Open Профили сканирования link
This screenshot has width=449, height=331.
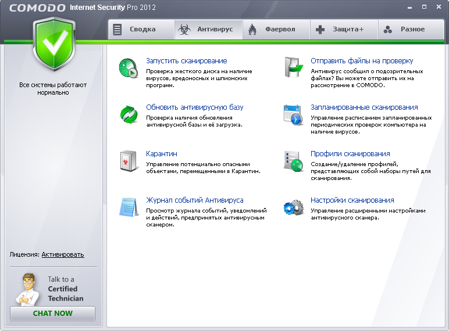[350, 154]
